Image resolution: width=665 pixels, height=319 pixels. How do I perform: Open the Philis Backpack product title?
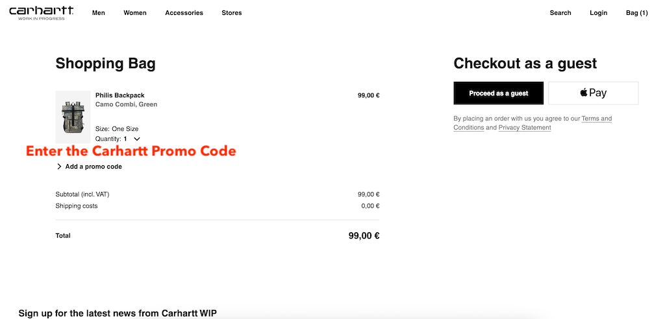[120, 95]
